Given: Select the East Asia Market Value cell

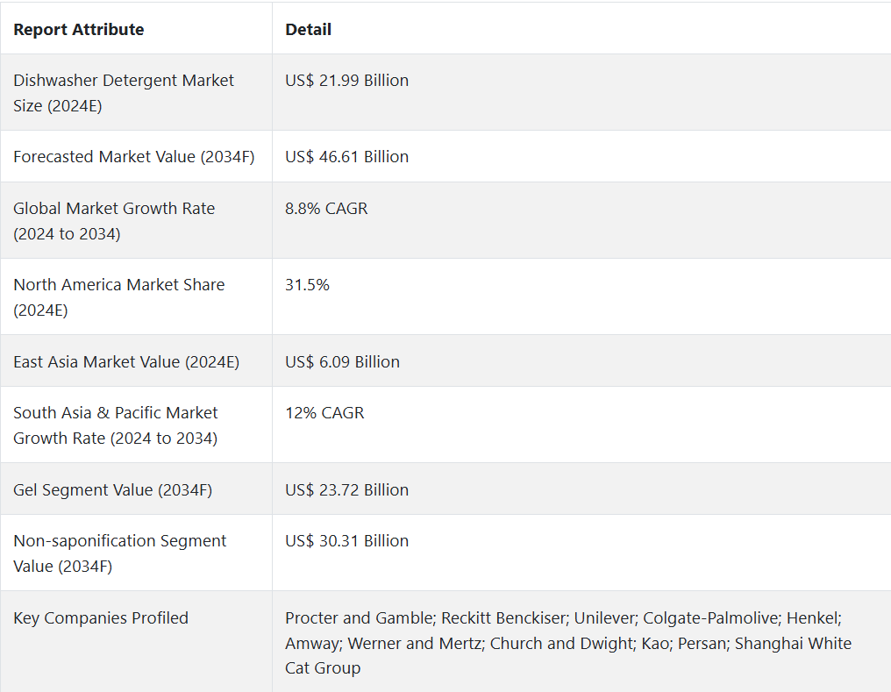Looking at the screenshot, I should pos(126,361).
